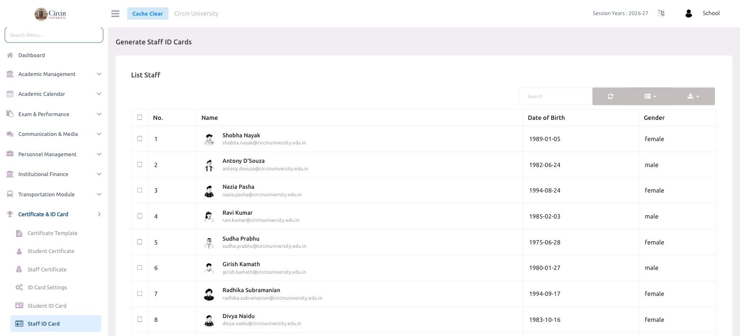Screen dimensions: 740x336
Task: Click the Institutional Finance bank icon
Action: pyautogui.click(x=10, y=174)
